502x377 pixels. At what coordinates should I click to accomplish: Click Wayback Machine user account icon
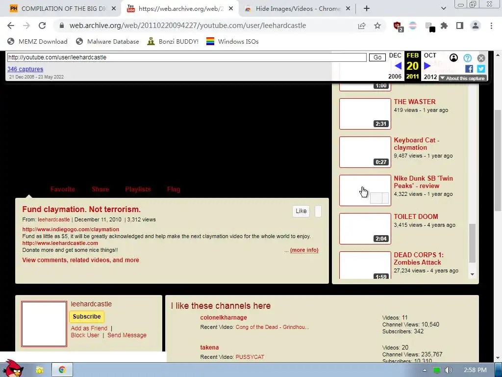(x=453, y=58)
